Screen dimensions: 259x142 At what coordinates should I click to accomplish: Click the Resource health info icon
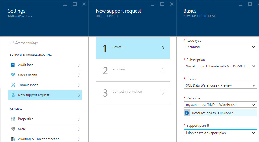click(187, 113)
